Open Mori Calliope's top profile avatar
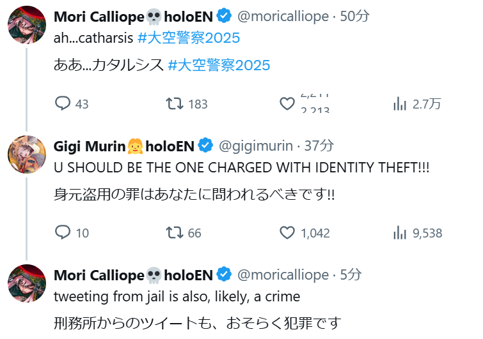Image resolution: width=483 pixels, height=339 pixels. click(x=26, y=26)
